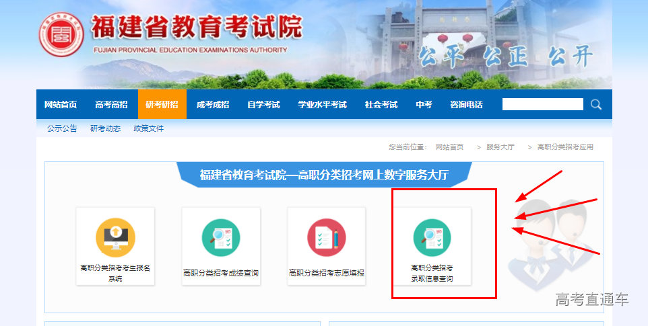Click 网站首页 in breadcrumb trail
This screenshot has height=326, width=648.
450,147
